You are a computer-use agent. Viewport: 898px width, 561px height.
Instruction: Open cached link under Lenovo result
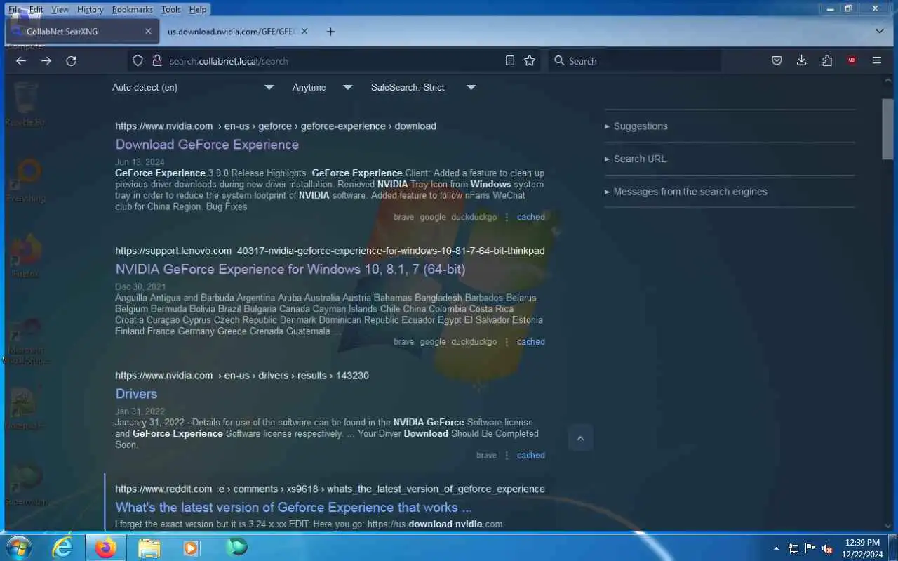tap(531, 342)
